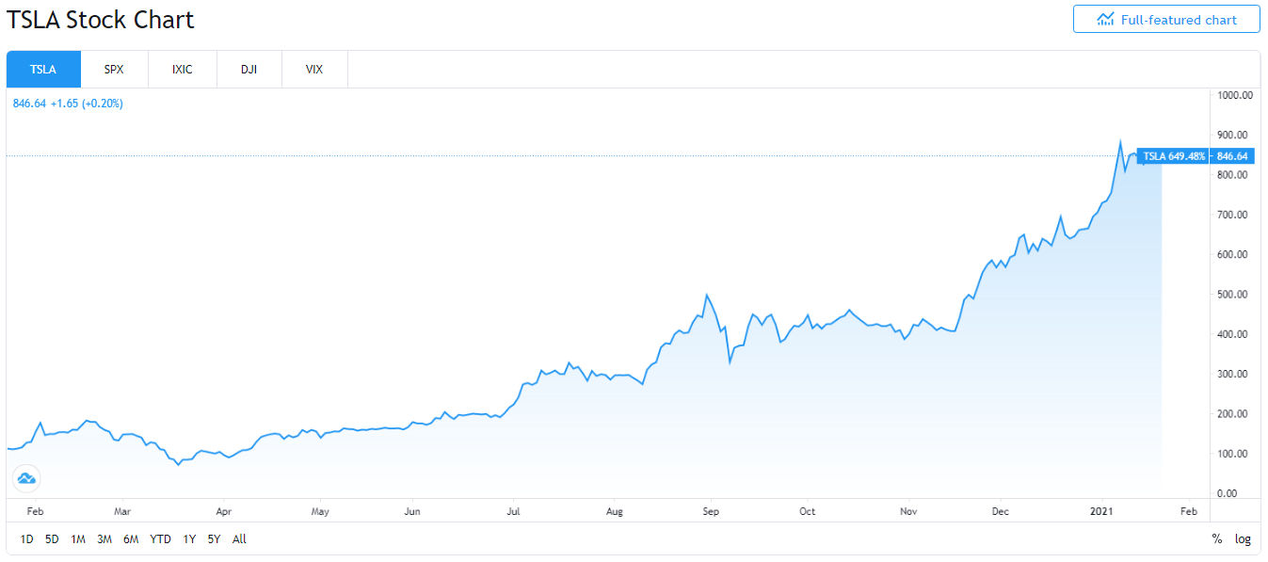Switch to the IXIC tab
The image size is (1268, 562).
pyautogui.click(x=183, y=69)
